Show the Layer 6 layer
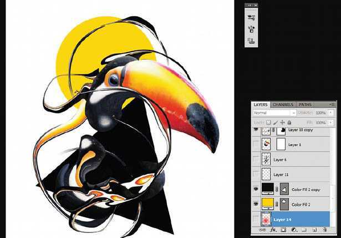The width and height of the screenshot is (341, 238). (256, 159)
